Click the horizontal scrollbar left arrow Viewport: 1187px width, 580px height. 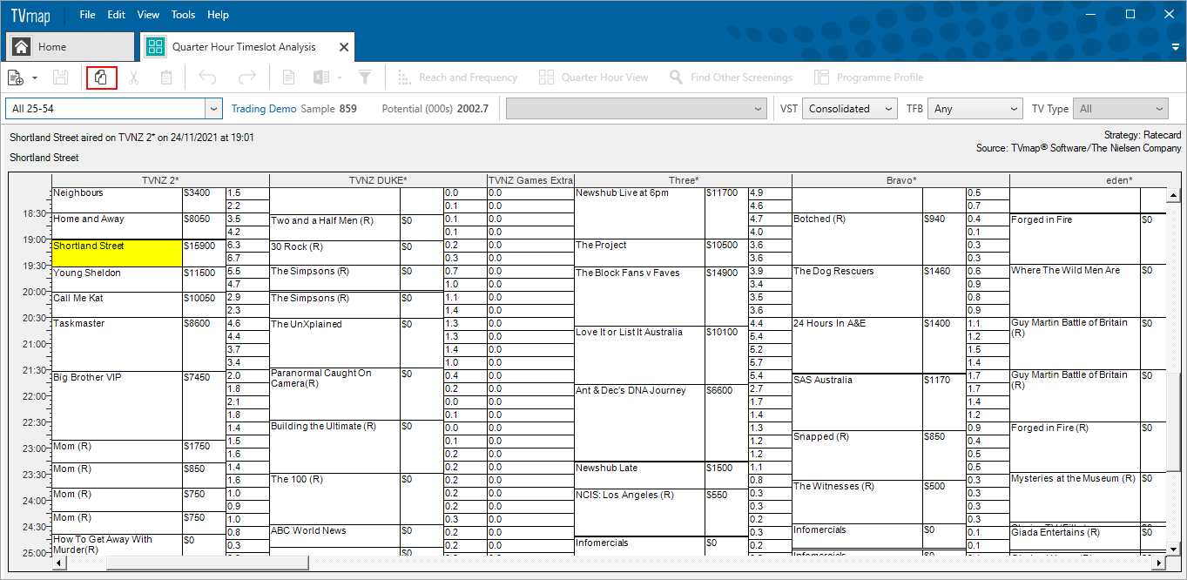(60, 563)
